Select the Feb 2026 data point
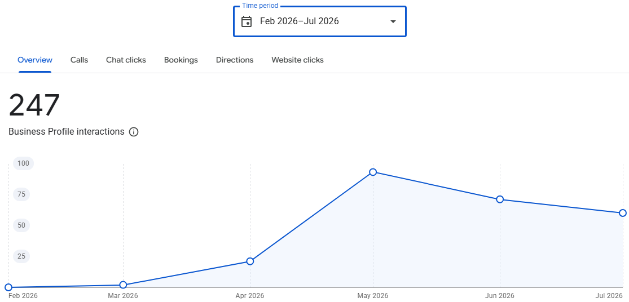Image resolution: width=629 pixels, height=302 pixels. [x=8, y=287]
